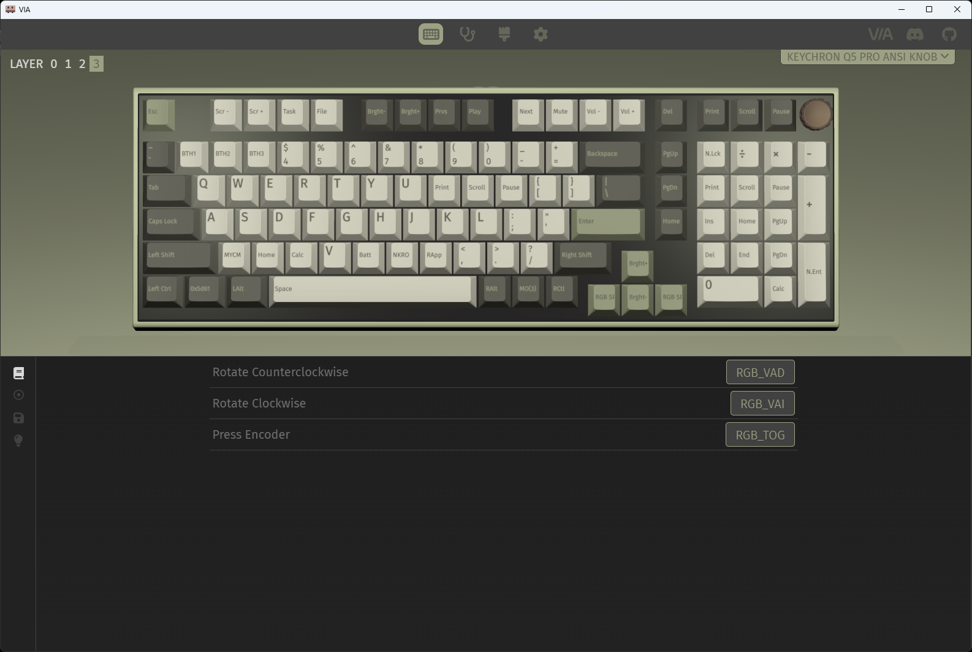Open the Settings gear icon
Viewport: 972px width, 652px height.
coord(541,34)
